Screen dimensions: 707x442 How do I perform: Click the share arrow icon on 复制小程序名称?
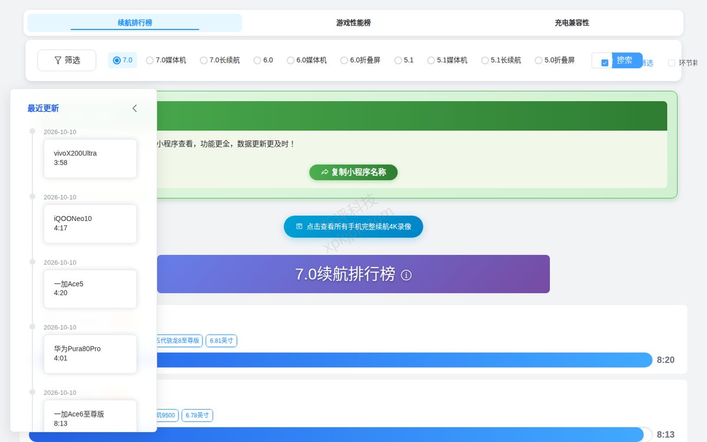(x=325, y=172)
